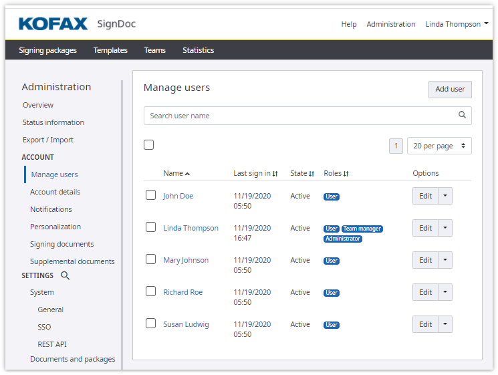Select Susan Ludwig's row checkbox
Image resolution: width=498 pixels, height=375 pixels.
[151, 324]
